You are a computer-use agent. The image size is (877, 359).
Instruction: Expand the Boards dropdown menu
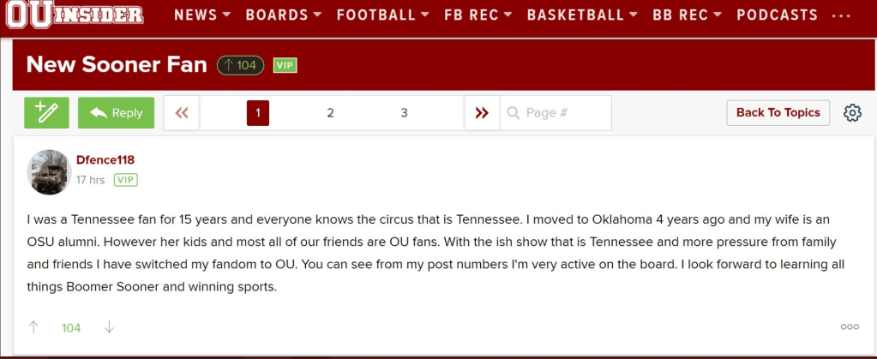284,15
